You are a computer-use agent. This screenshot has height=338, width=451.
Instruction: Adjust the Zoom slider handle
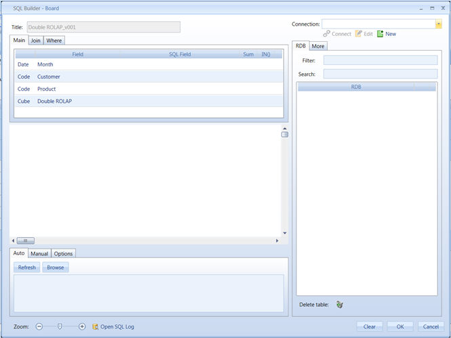tap(60, 326)
